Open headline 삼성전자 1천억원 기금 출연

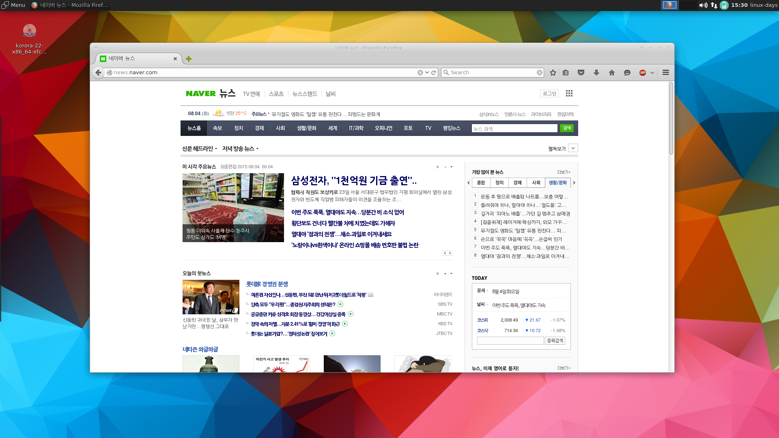(354, 180)
